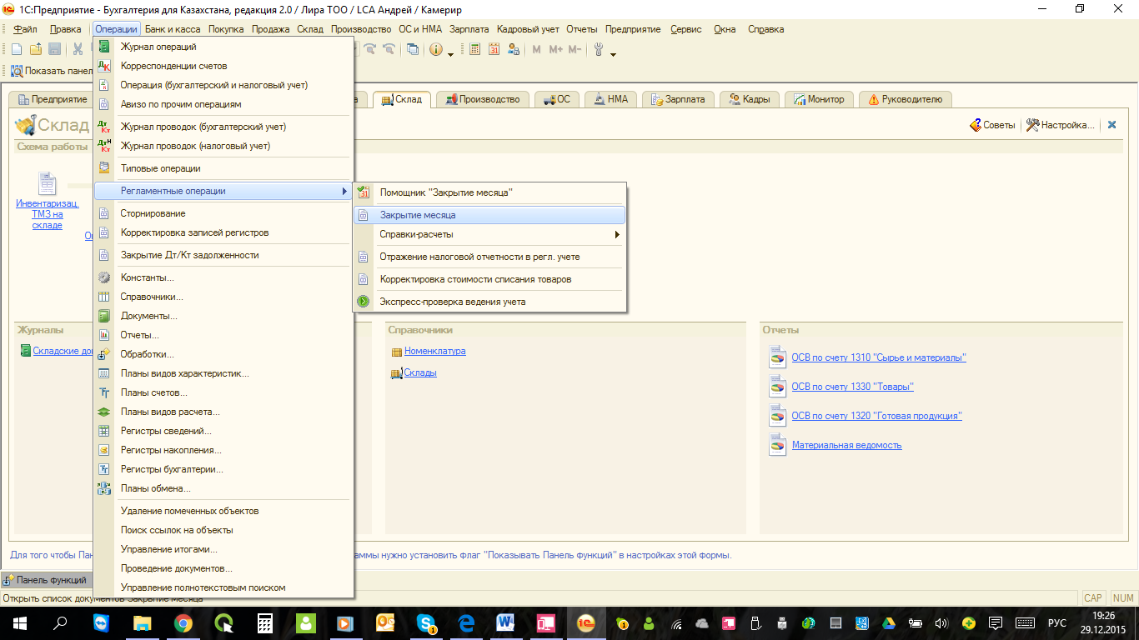Open TeamViewer from the taskbar

point(102,622)
